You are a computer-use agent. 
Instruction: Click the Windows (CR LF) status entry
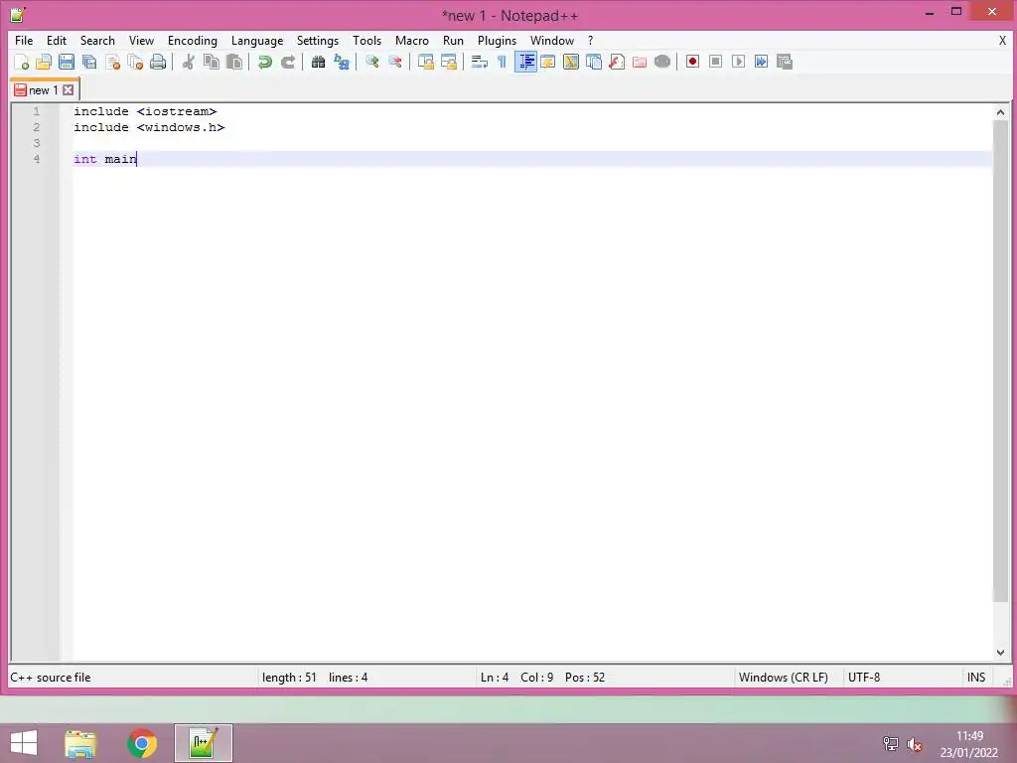(x=783, y=678)
